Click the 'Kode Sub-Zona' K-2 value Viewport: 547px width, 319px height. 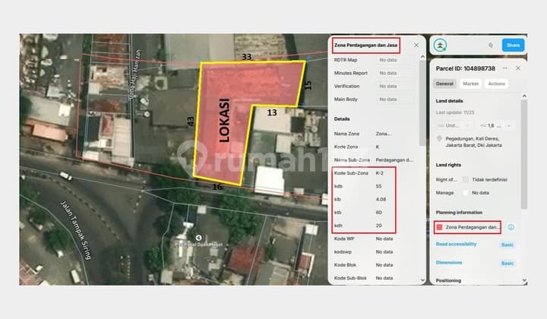(x=380, y=173)
